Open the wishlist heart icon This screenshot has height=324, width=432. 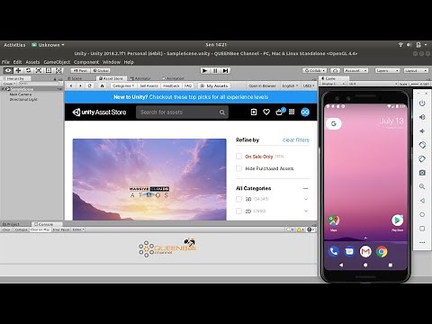266,112
